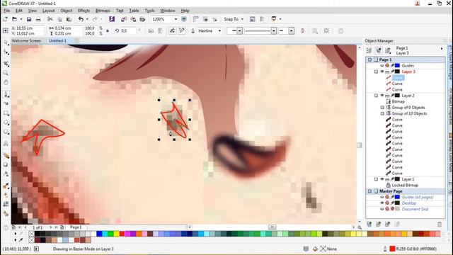Click the X position input field
The width and height of the screenshot is (453, 255).
(x=27, y=28)
